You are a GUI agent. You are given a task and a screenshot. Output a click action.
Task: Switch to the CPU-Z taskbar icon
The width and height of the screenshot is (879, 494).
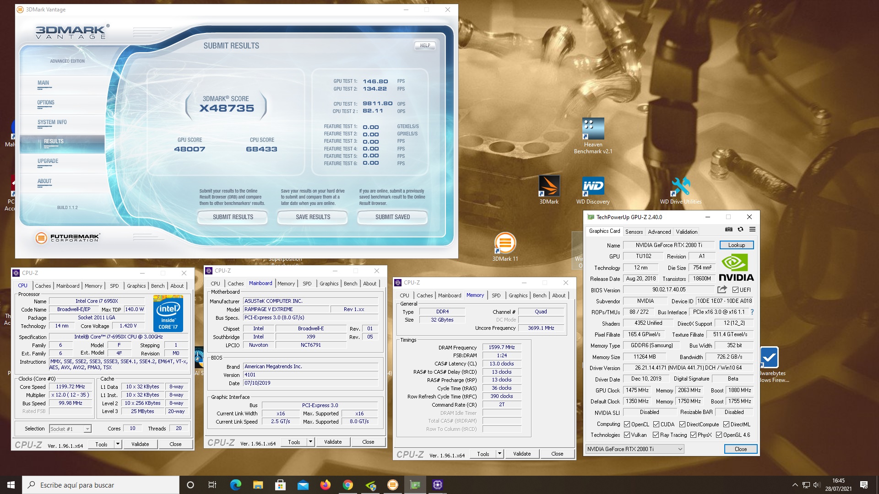437,485
